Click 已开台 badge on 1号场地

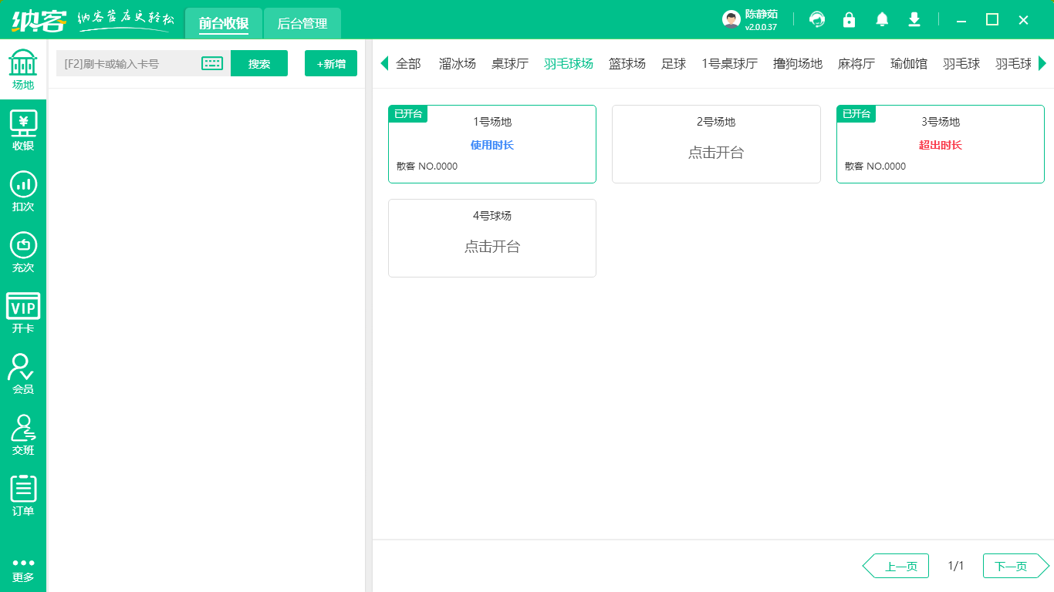click(x=408, y=114)
